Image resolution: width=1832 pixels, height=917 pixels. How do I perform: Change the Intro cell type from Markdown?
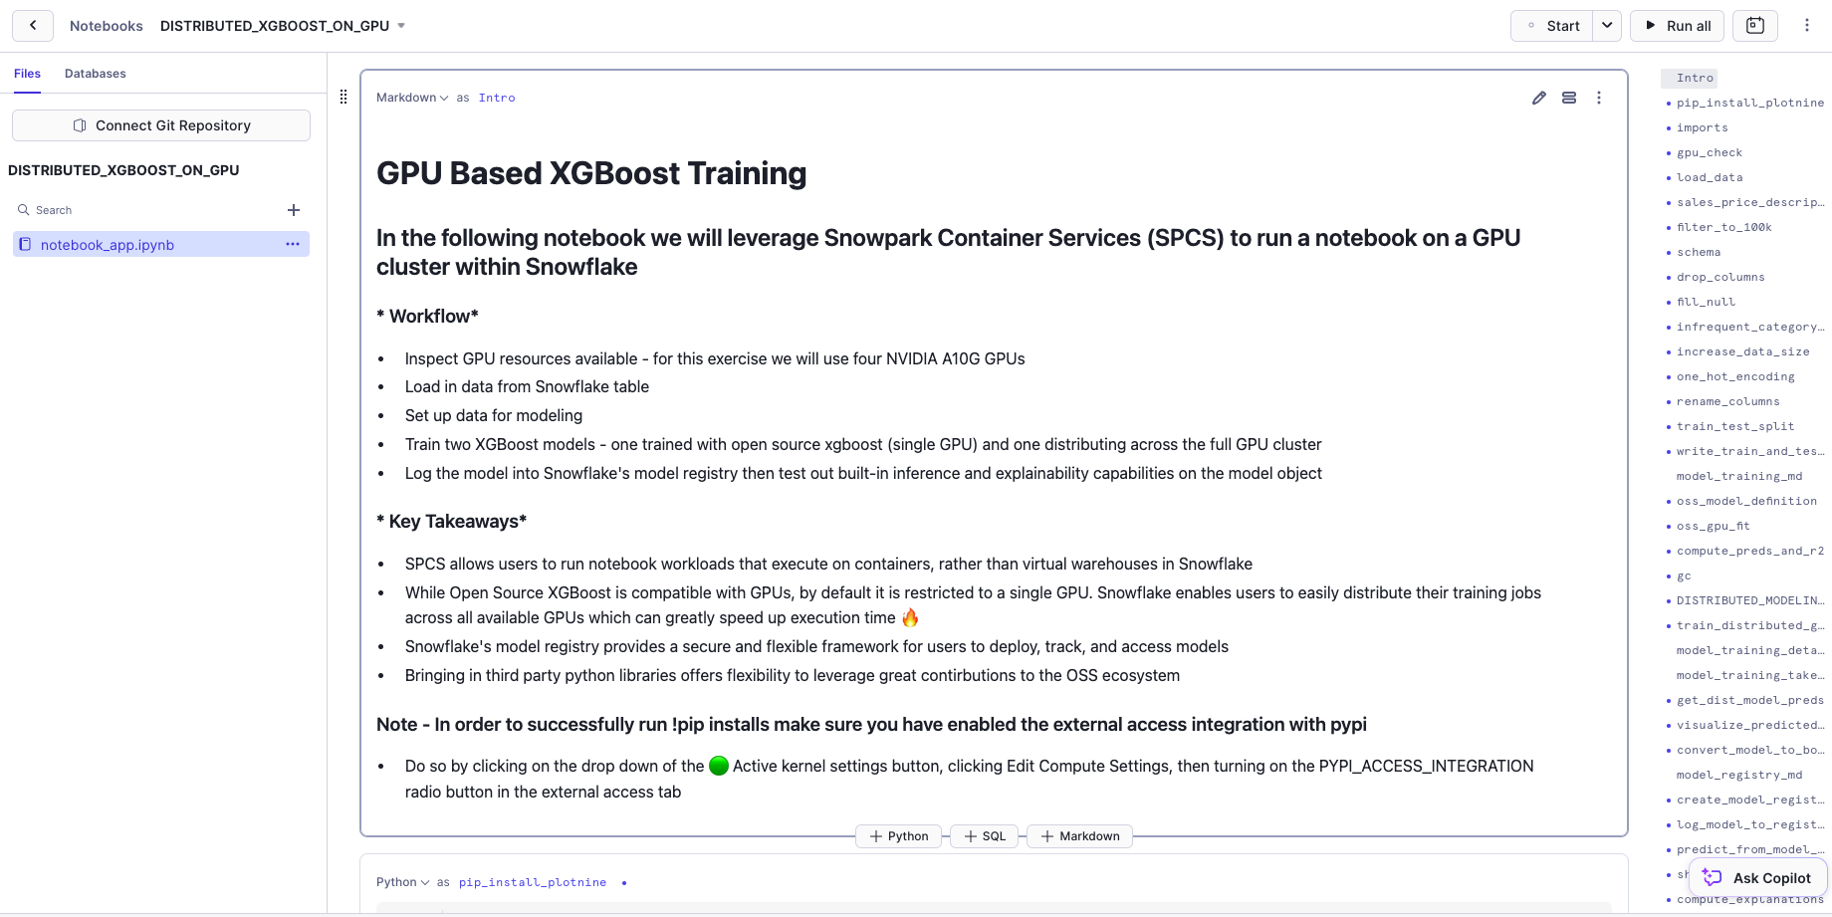tap(412, 98)
